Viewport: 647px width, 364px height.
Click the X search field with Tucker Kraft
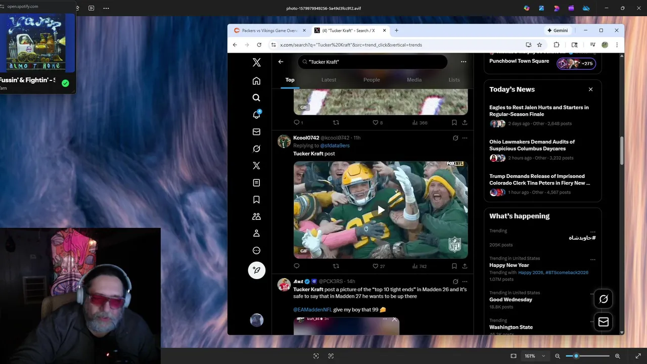click(373, 62)
